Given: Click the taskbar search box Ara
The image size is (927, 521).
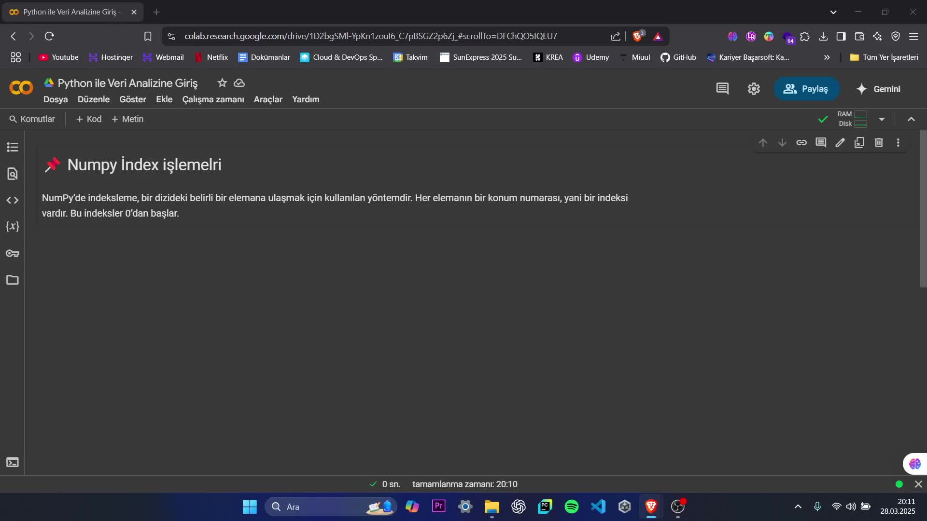Looking at the screenshot, I should coord(331,507).
